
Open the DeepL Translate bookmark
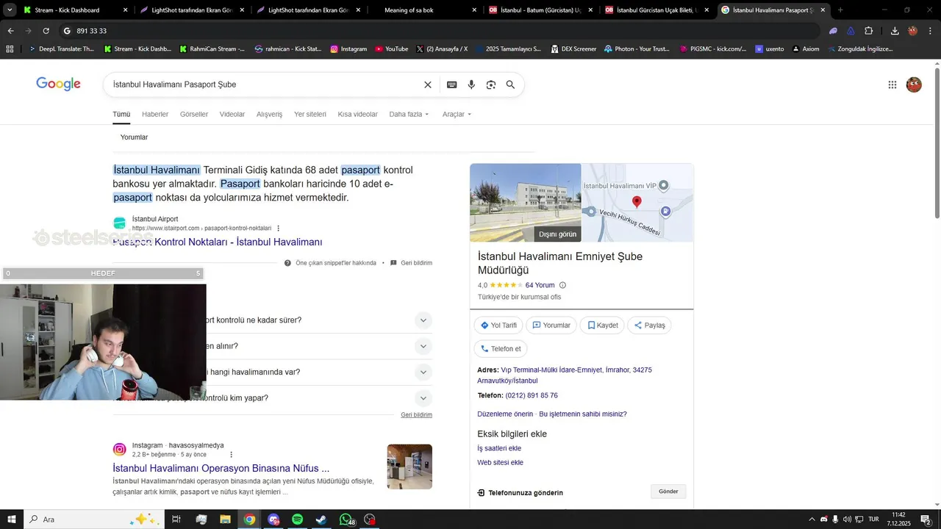coord(61,48)
